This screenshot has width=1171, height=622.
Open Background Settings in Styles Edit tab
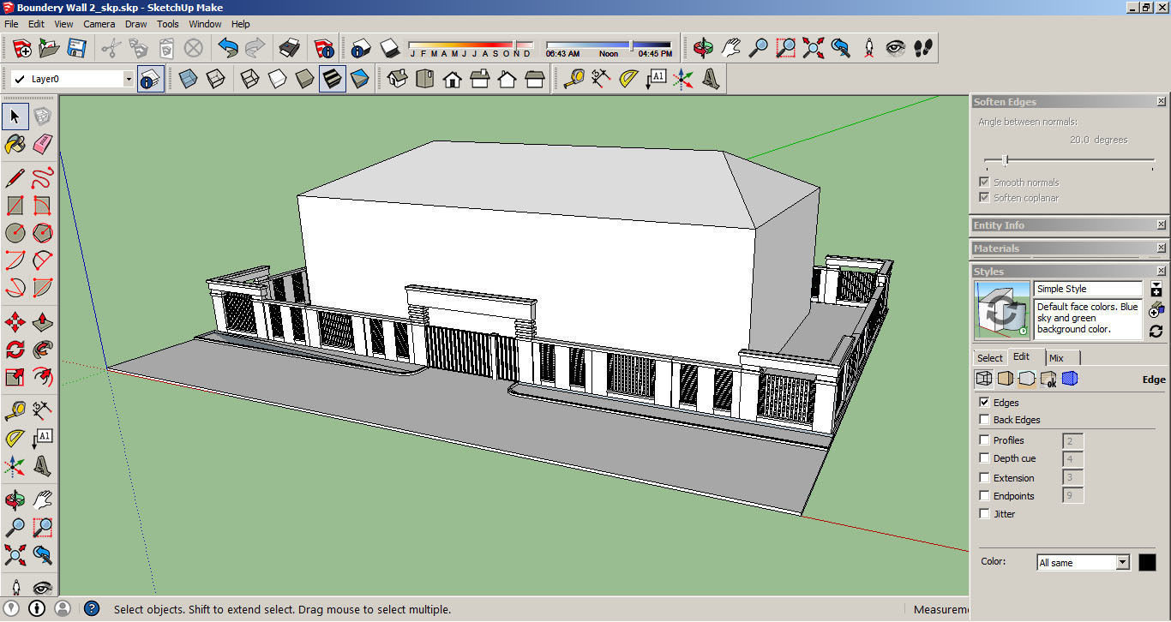click(x=1027, y=379)
